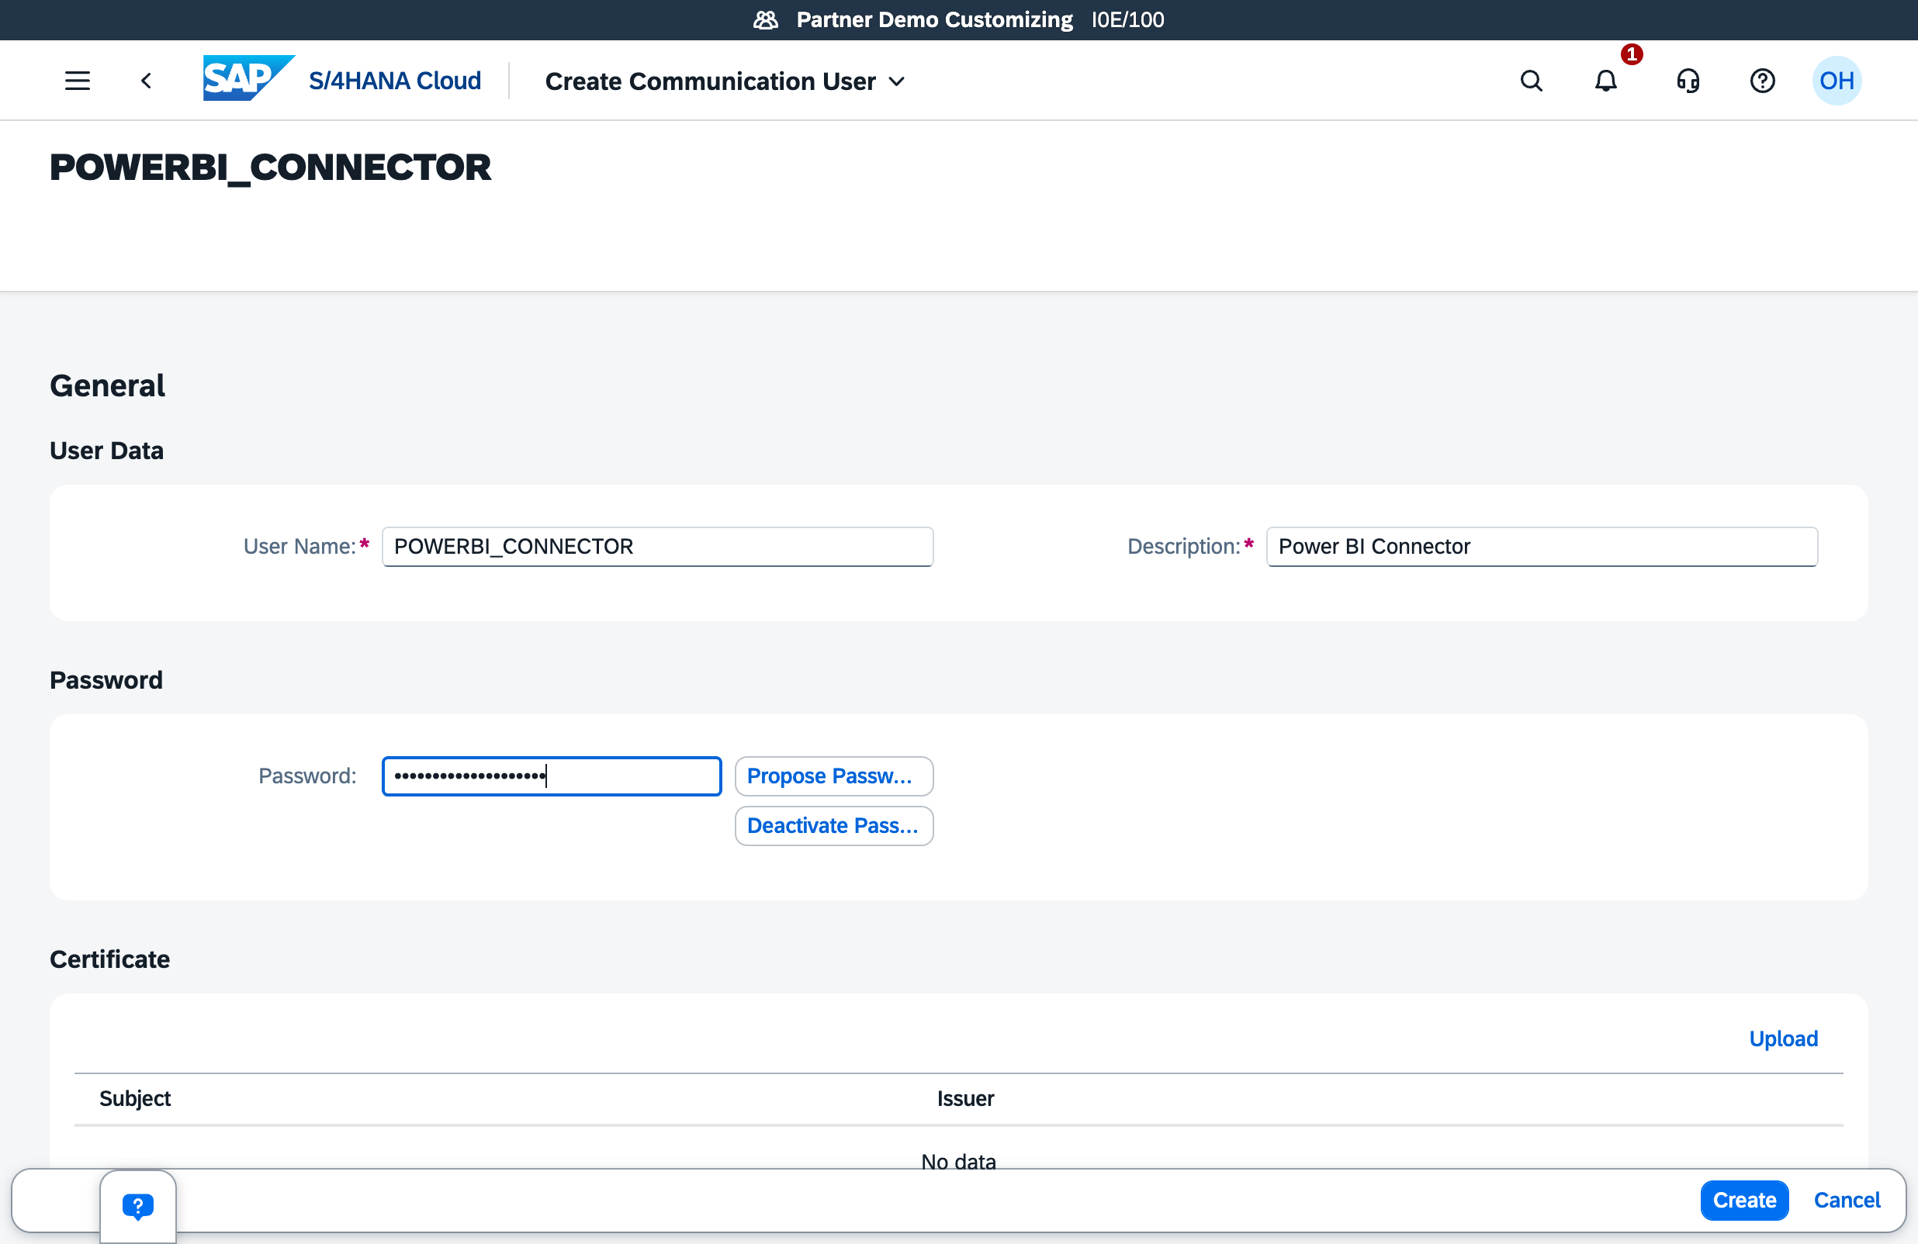Click the Deactivate Password button
1918x1244 pixels.
coord(834,826)
